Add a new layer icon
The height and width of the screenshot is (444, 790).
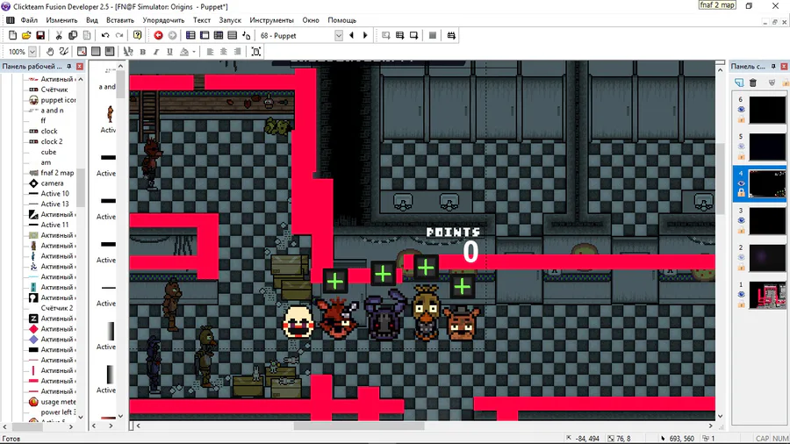tap(739, 82)
